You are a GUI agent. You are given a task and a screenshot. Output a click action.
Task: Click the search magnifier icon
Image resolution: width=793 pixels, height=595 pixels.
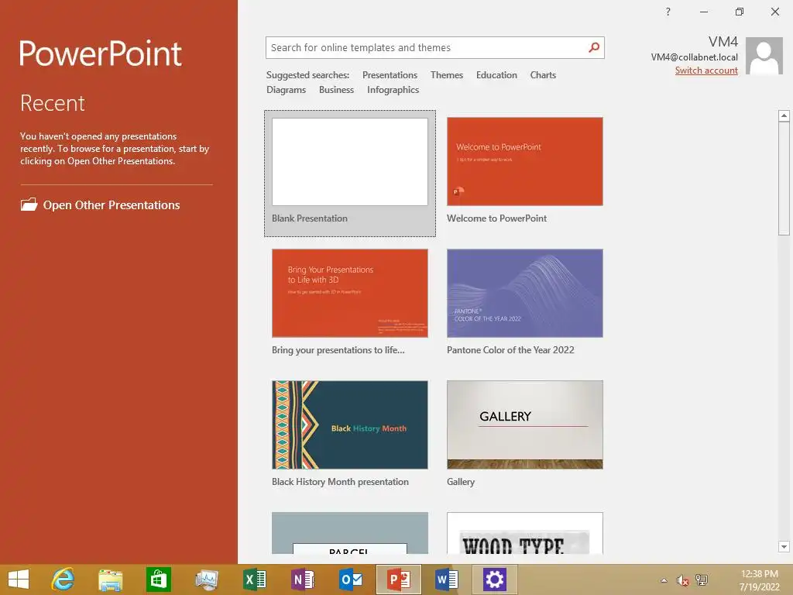click(594, 47)
